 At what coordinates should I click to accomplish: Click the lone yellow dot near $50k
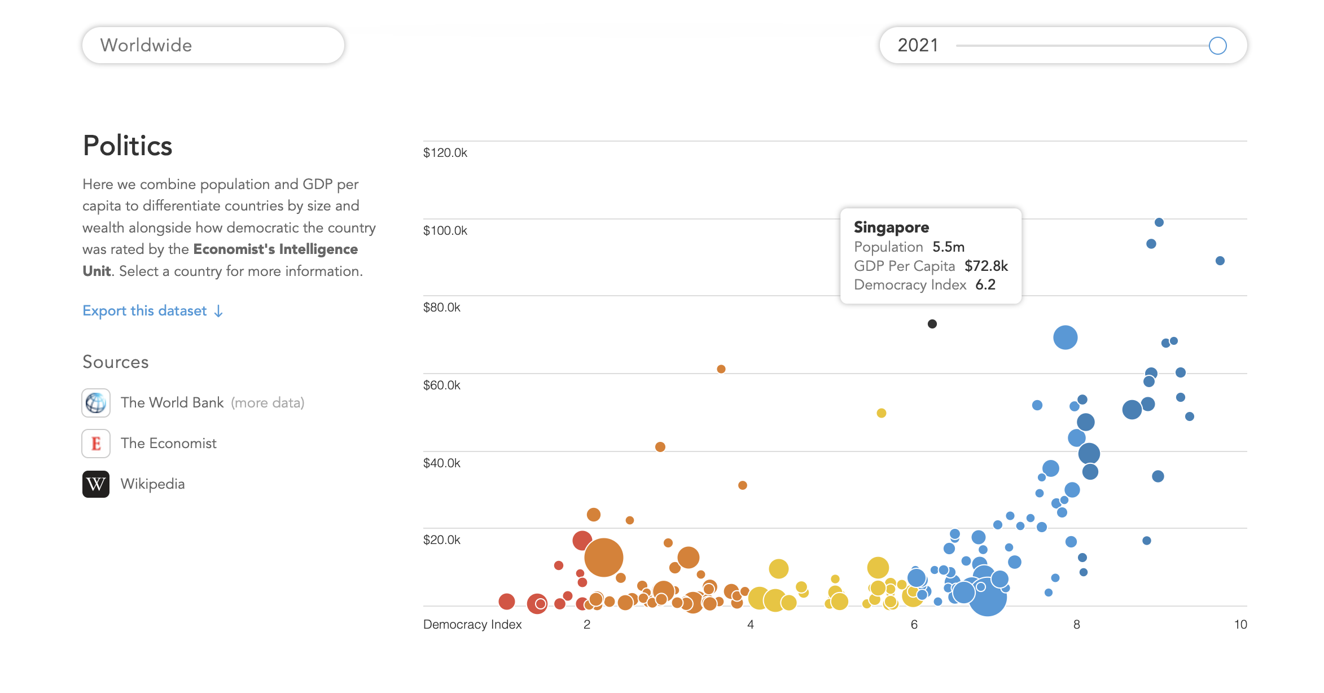881,413
